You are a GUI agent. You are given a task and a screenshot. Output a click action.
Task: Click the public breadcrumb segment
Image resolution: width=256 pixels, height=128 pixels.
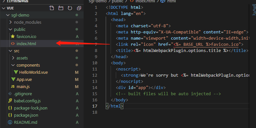pyautogui.click(x=117, y=1)
